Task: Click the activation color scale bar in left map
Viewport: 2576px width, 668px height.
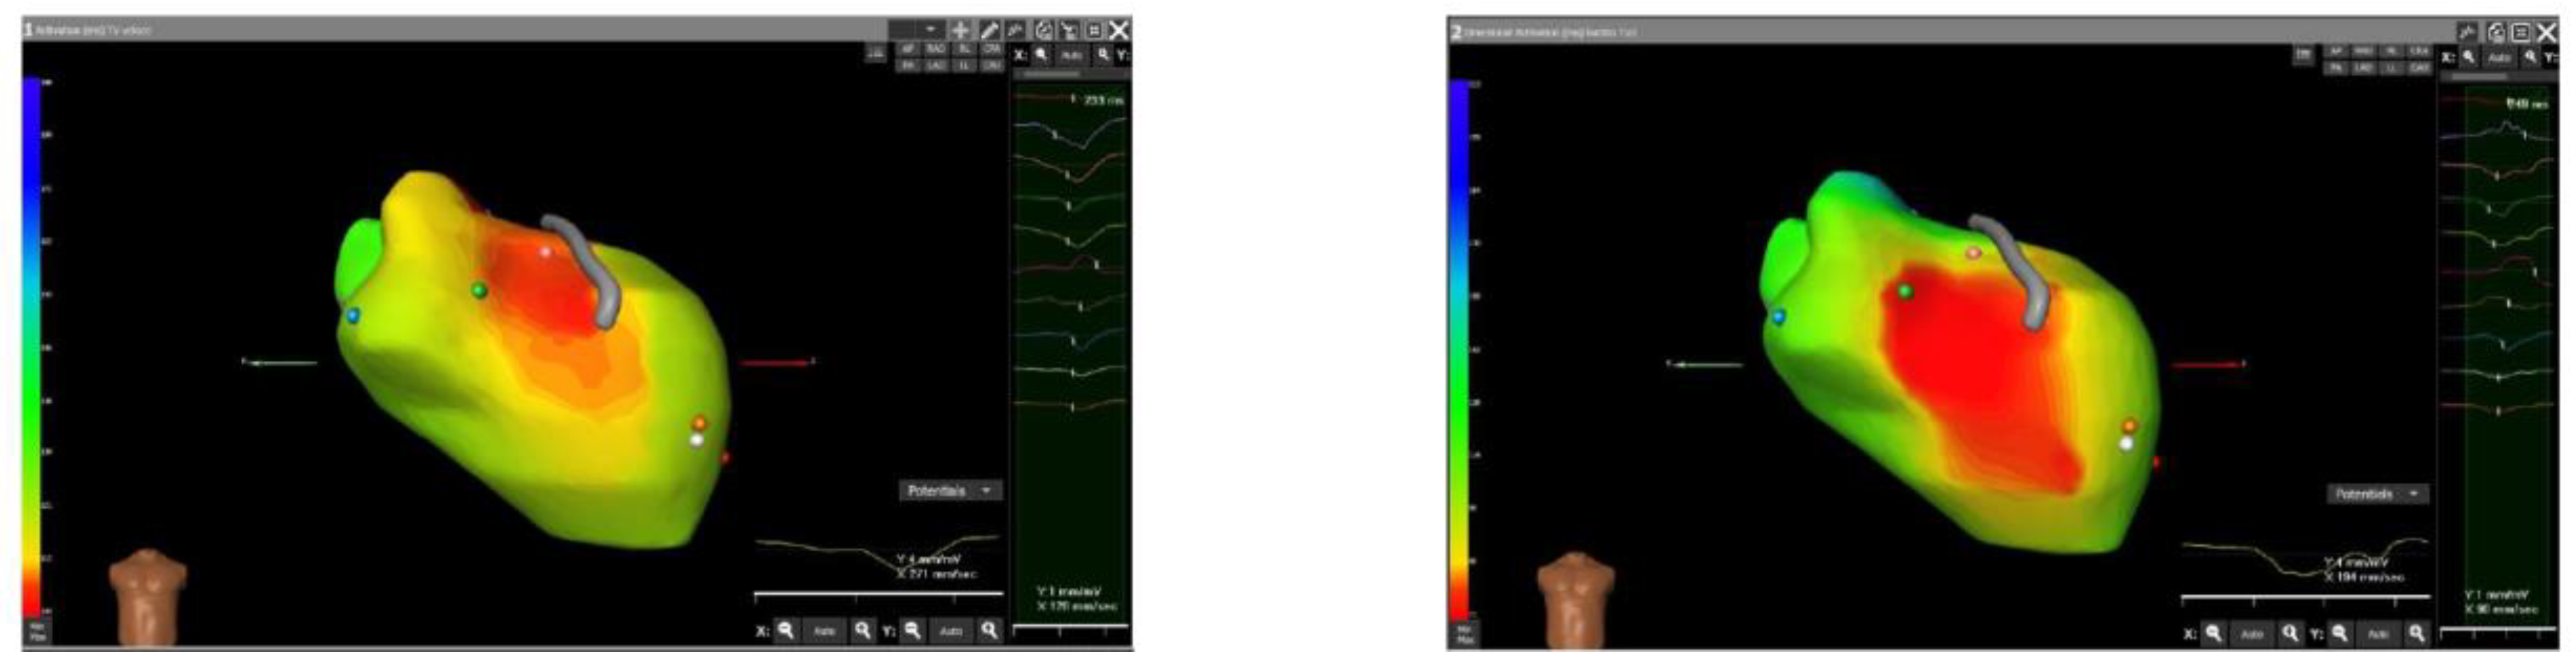Action: [x=33, y=345]
